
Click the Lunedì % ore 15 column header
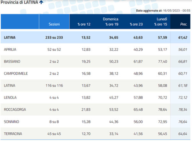coord(160,22)
